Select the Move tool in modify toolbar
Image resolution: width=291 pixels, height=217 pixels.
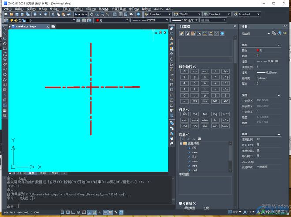172,54
